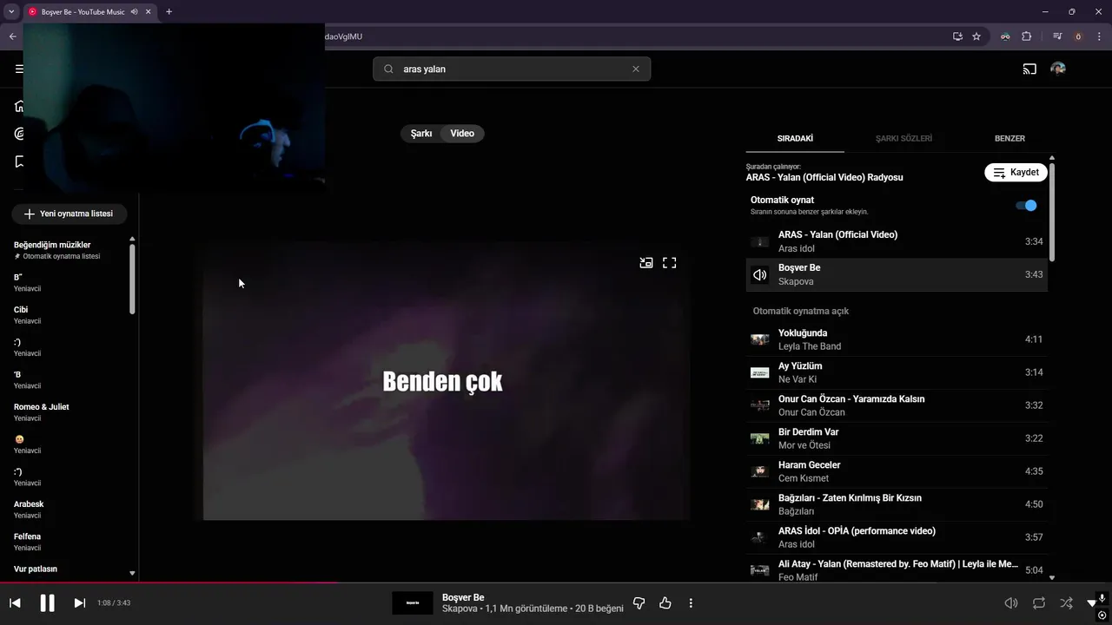Click the queue scrollbar down arrow
Screen dimensions: 1112x625
1052,577
